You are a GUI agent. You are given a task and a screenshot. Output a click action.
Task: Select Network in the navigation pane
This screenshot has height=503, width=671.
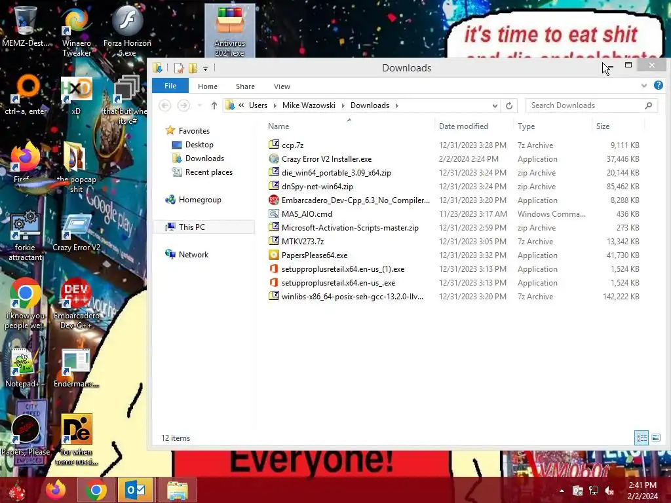pyautogui.click(x=193, y=255)
